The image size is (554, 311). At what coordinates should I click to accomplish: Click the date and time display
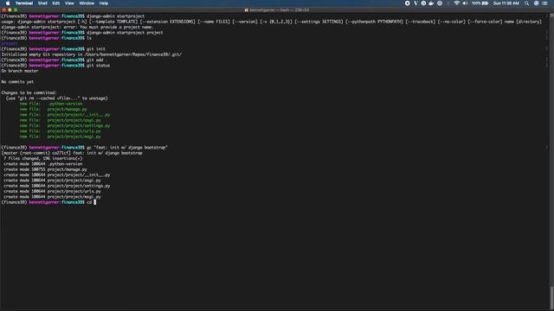click(506, 3)
